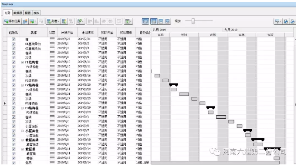Click the 缩放 zoom slider handle
This screenshot has height=167, width=301.
193,21
